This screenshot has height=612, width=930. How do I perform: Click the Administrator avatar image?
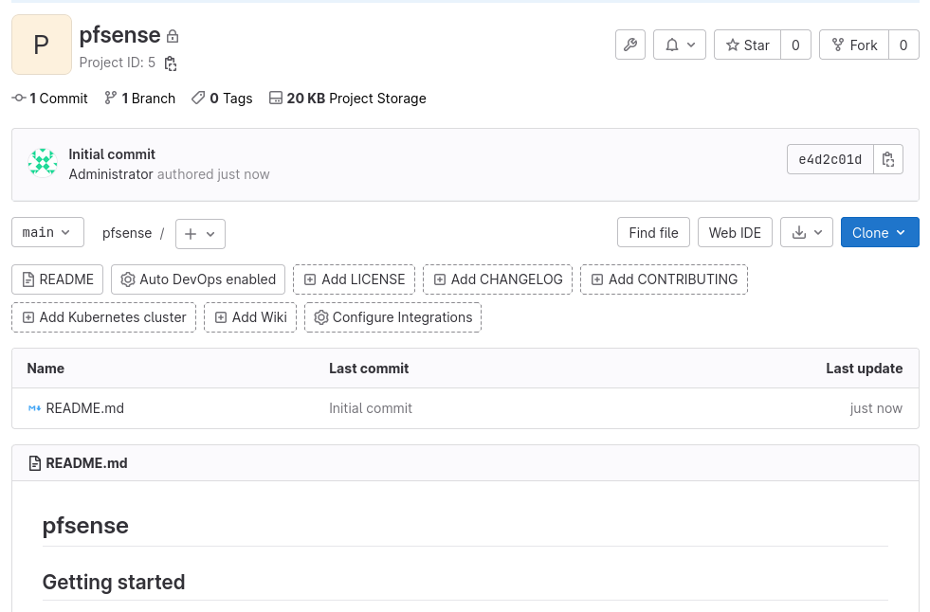43,163
